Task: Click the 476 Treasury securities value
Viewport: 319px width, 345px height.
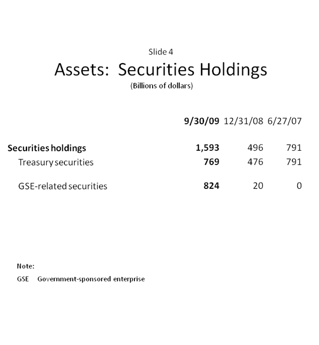Action: pos(255,162)
